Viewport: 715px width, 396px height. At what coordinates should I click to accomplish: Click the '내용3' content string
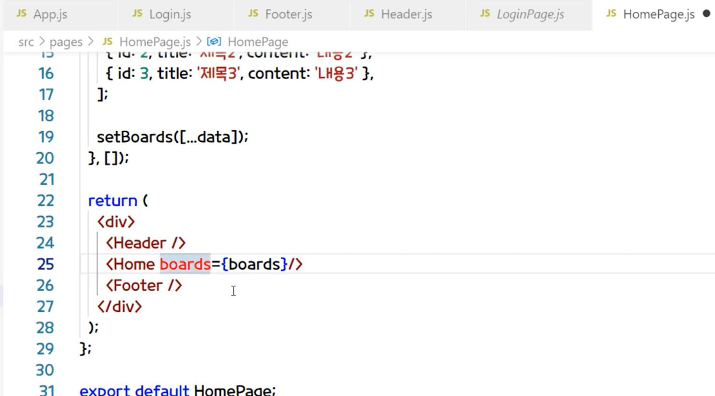(336, 73)
